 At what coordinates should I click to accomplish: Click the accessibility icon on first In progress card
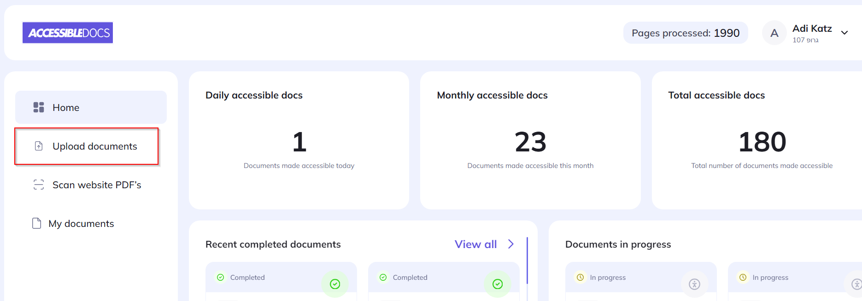pos(694,284)
